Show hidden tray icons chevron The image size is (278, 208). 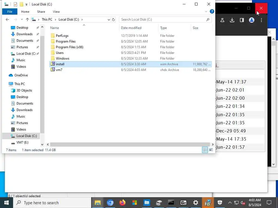pyautogui.click(x=230, y=203)
